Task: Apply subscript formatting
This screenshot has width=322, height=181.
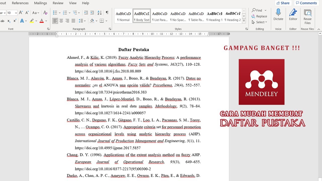Action: point(9,21)
